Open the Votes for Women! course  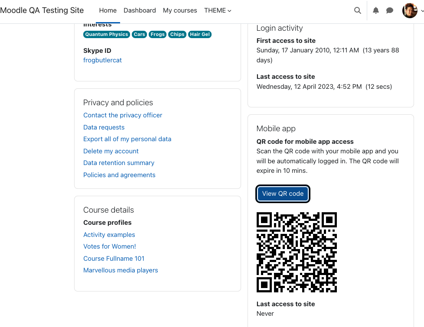110,246
